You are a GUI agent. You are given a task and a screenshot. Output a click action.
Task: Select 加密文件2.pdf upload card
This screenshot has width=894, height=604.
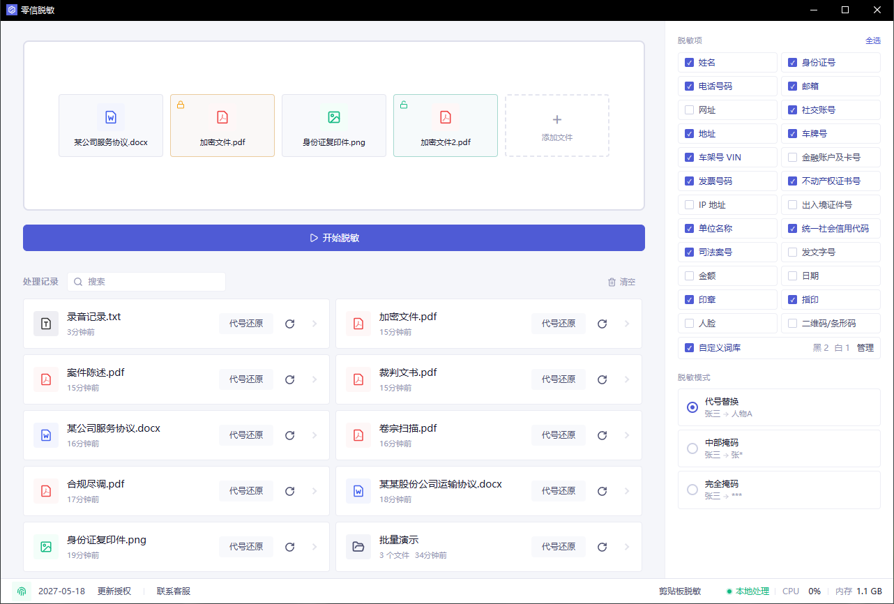click(x=446, y=126)
